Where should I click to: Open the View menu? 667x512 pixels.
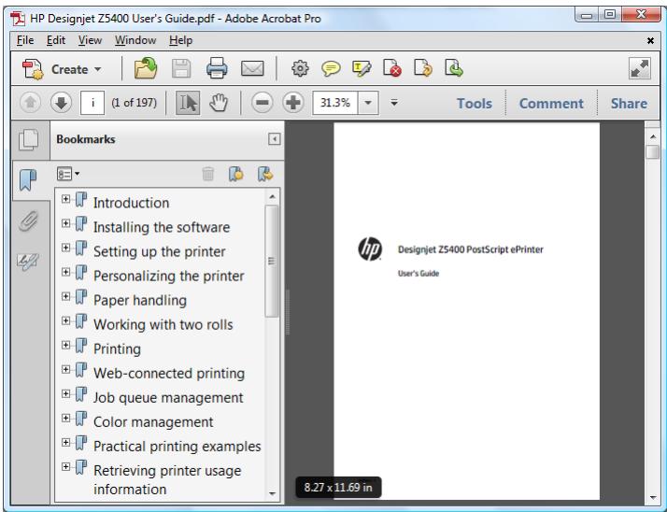90,40
